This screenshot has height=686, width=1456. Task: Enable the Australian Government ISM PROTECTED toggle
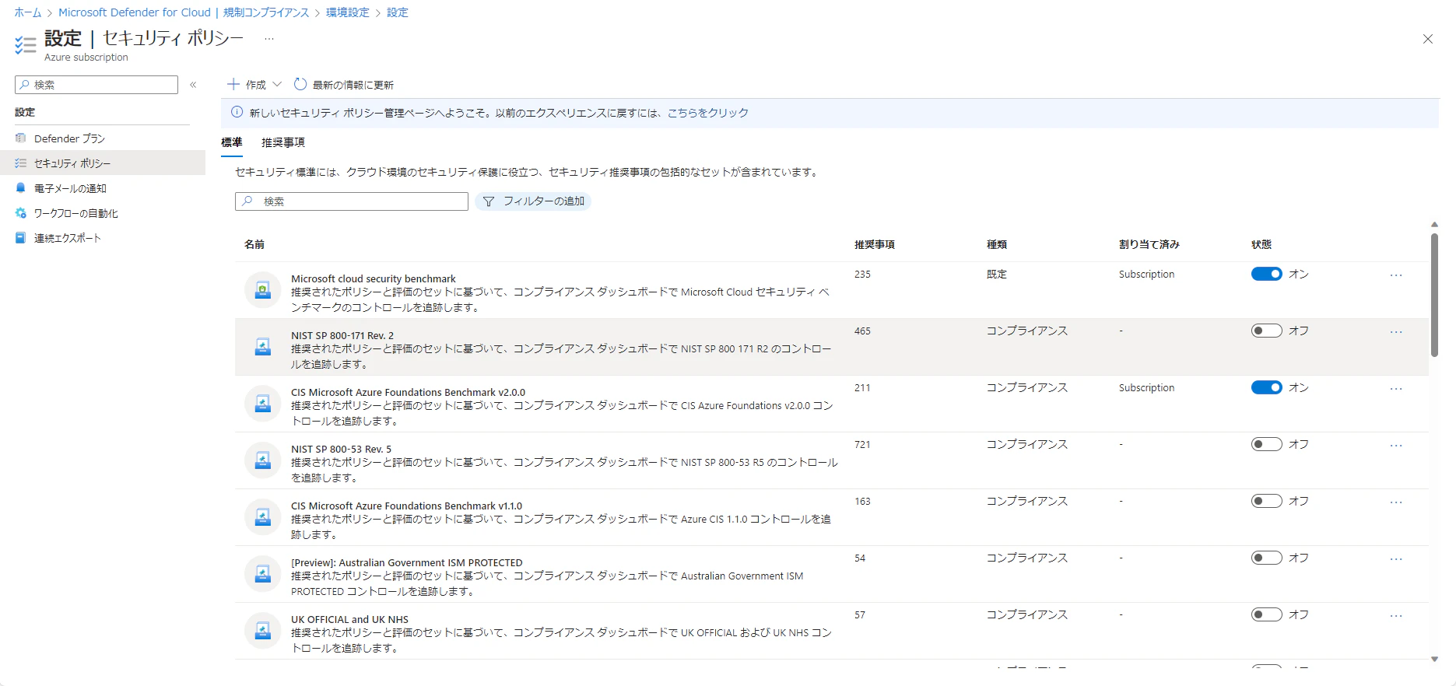1266,558
